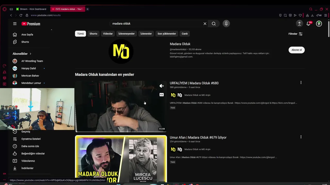Screen dimensions: 330x185
Task: Open the Aria AI button
Action: 319,15
